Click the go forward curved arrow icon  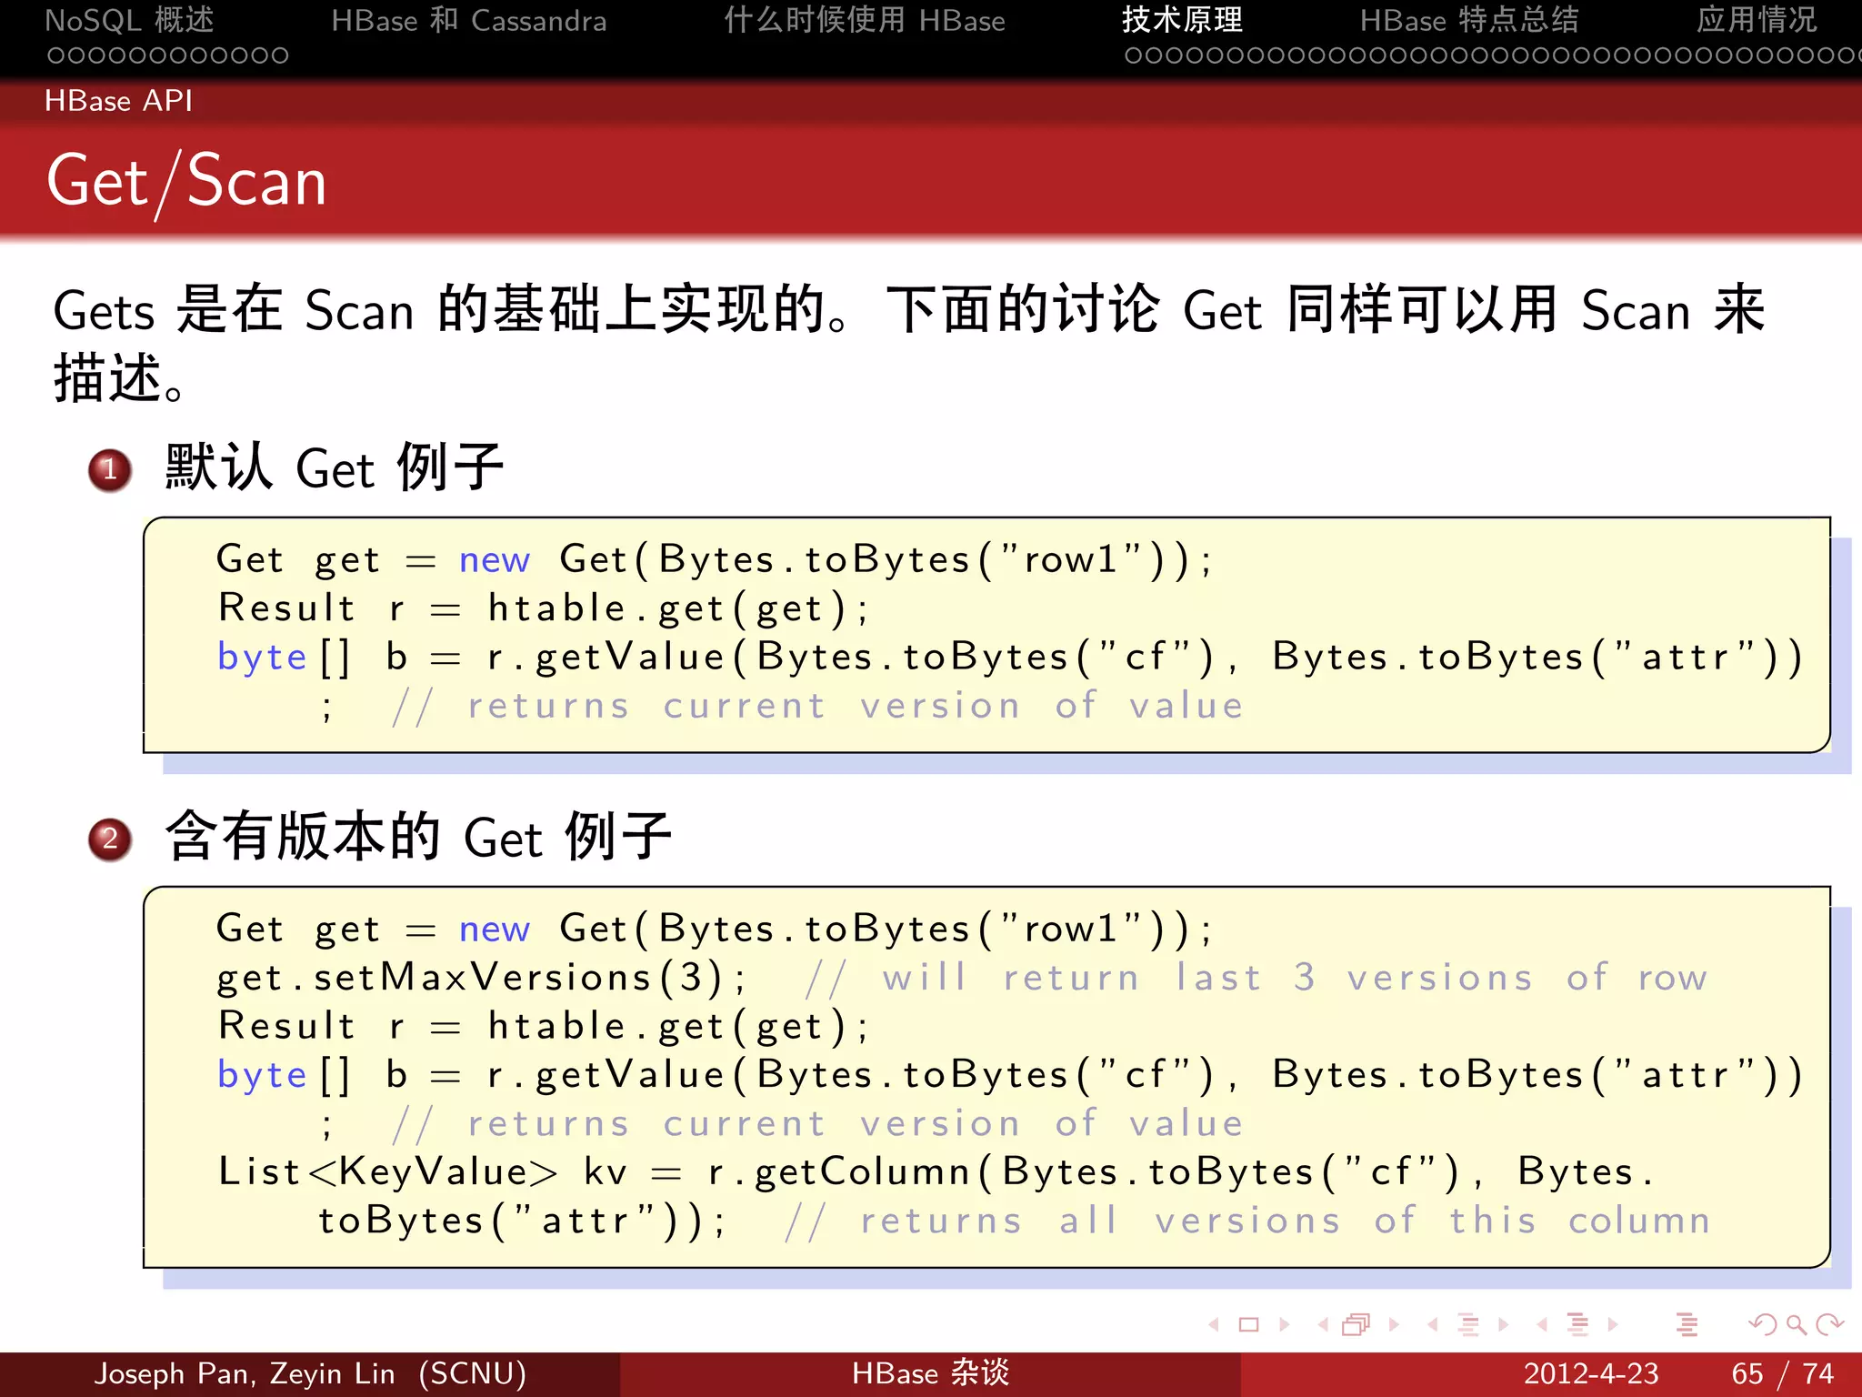(1830, 1324)
